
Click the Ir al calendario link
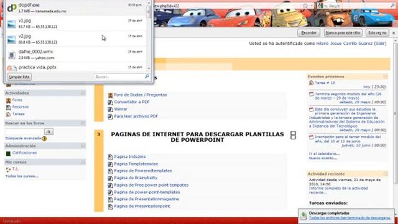(324, 154)
